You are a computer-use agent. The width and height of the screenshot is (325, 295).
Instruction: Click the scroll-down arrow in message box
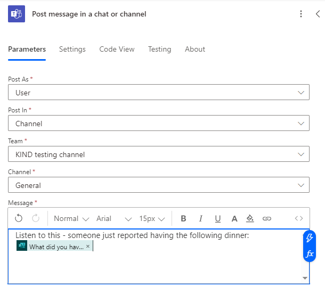point(305,278)
